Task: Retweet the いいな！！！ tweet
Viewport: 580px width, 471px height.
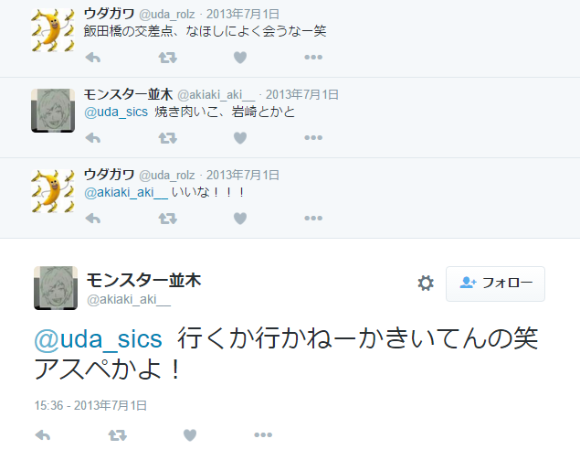Action: coord(167,219)
